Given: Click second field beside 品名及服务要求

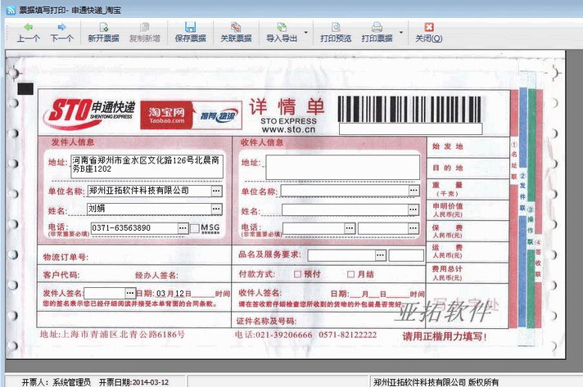Looking at the screenshot, I should [406, 255].
